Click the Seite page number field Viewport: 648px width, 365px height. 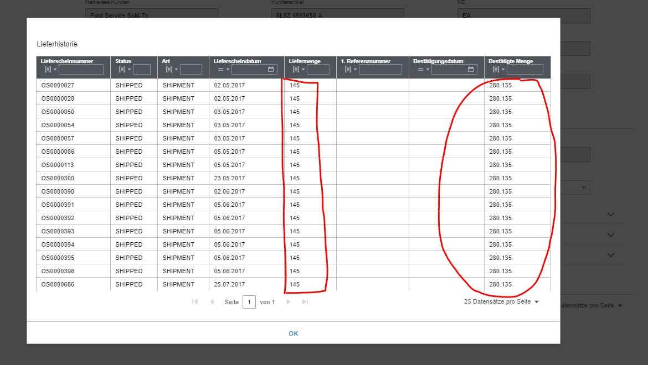click(249, 302)
